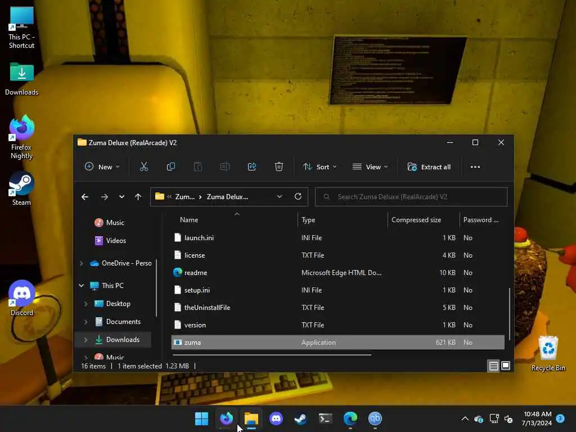Open Firefox Nightly desktop shortcut
The width and height of the screenshot is (576, 432).
pyautogui.click(x=22, y=137)
